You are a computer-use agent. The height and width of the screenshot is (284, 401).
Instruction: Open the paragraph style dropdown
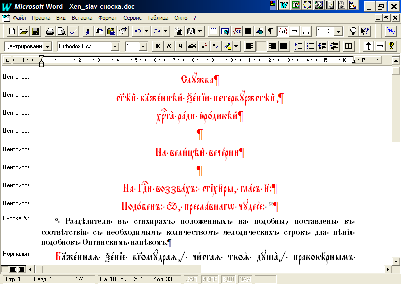pyautogui.click(x=48, y=46)
